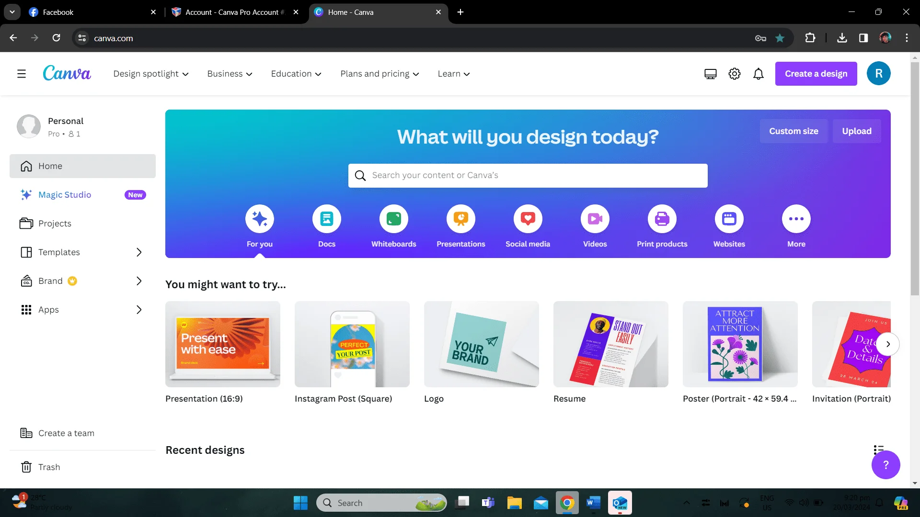Open Canva settings gear

(735, 74)
